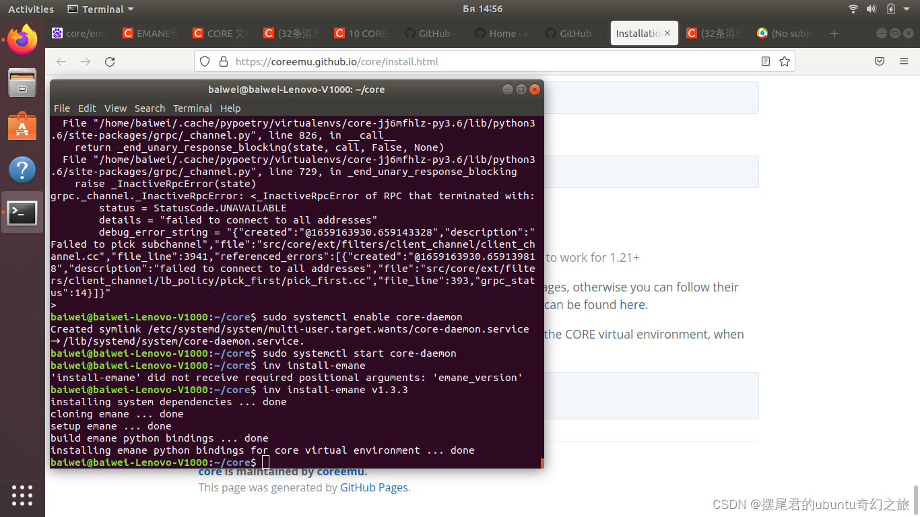
Task: Switch to the 10 CORE browser tab
Action: 361,33
